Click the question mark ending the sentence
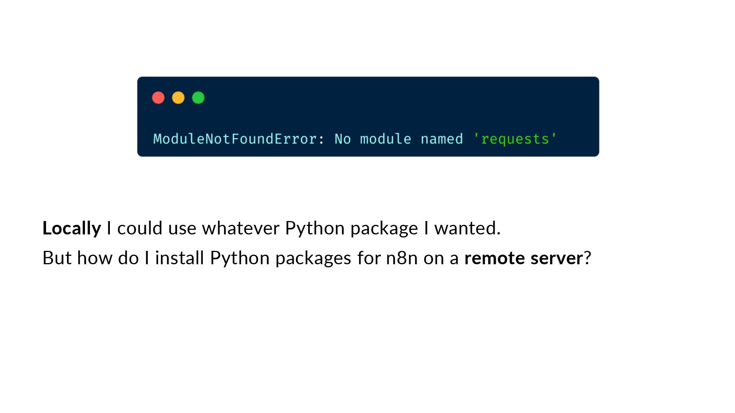 588,258
